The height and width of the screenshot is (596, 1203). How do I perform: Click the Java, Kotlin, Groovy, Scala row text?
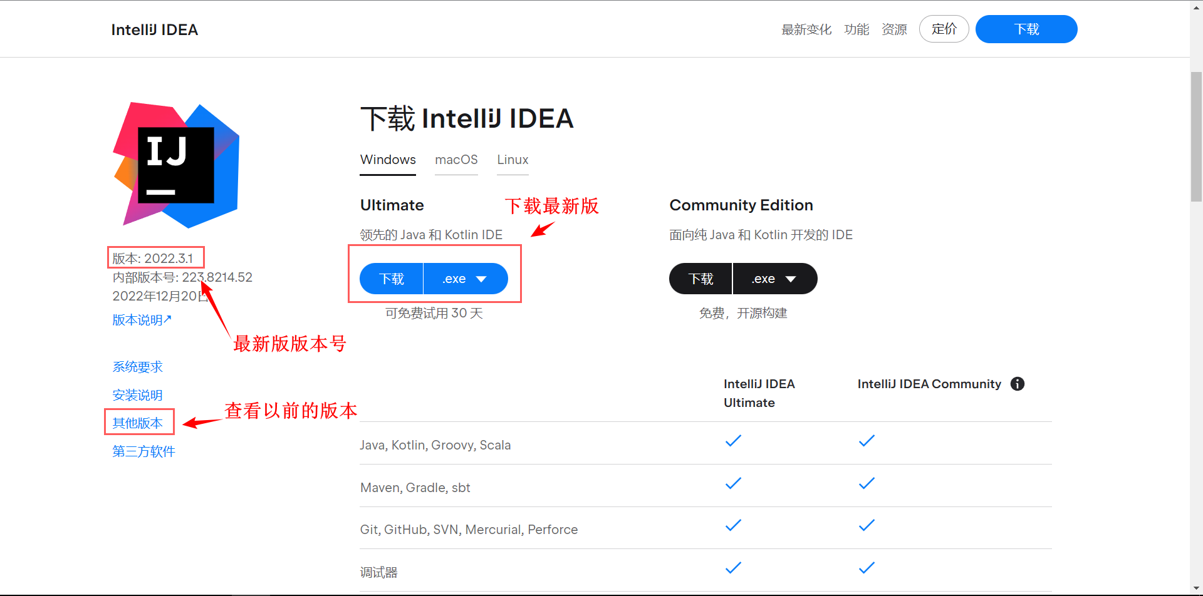pyautogui.click(x=435, y=445)
